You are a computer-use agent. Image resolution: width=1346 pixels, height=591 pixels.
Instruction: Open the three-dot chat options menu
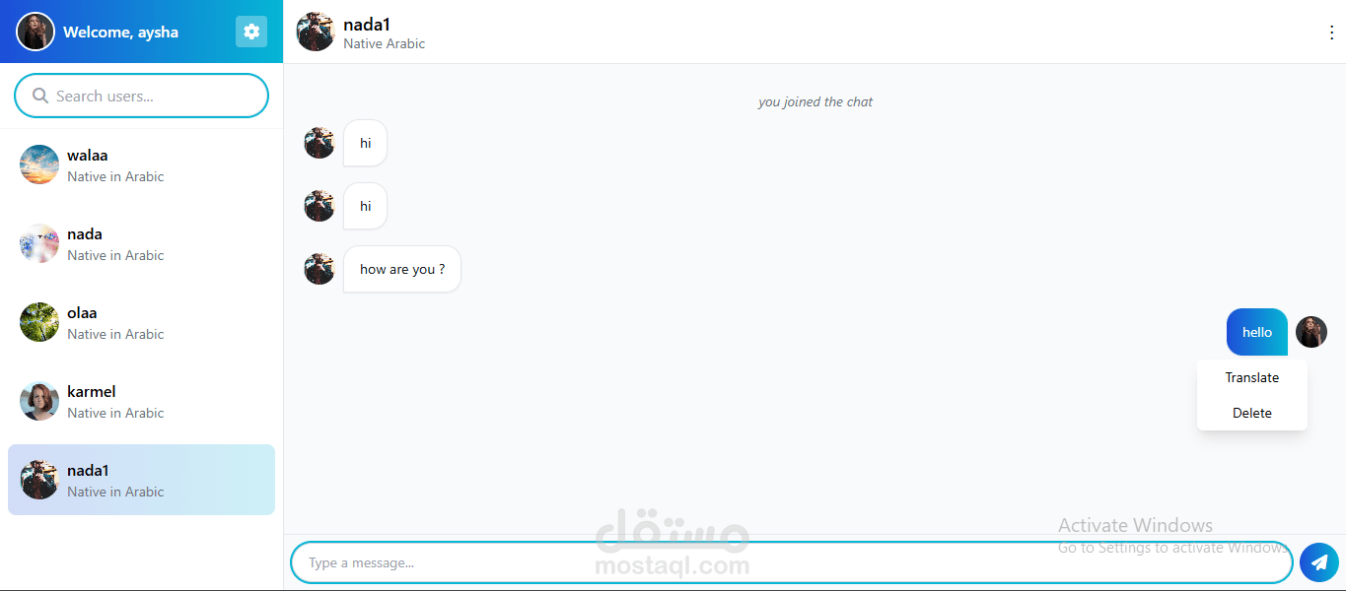pos(1332,33)
